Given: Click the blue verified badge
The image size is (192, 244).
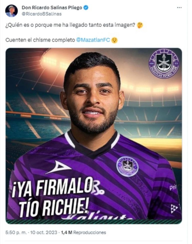Looking at the screenshot, I should point(86,7).
